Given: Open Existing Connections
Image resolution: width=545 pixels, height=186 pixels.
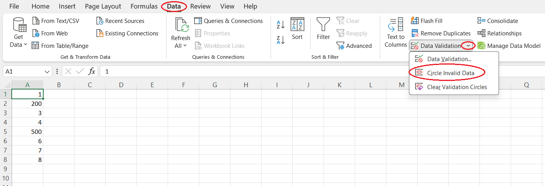Looking at the screenshot, I should click(127, 33).
